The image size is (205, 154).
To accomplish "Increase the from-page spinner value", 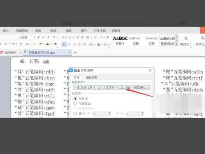I will 109,113.
